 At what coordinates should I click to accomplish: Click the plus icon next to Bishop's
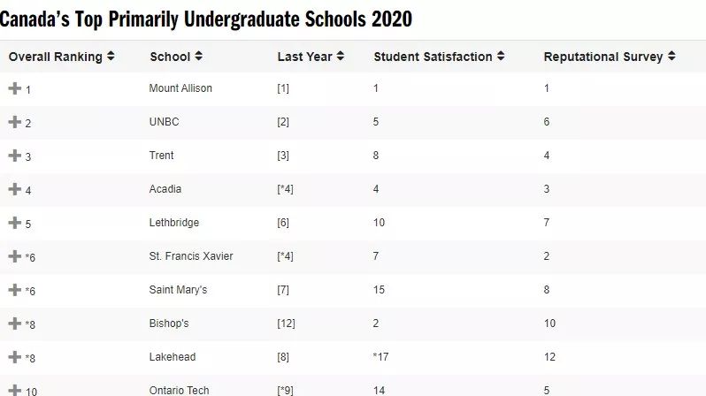coord(15,324)
